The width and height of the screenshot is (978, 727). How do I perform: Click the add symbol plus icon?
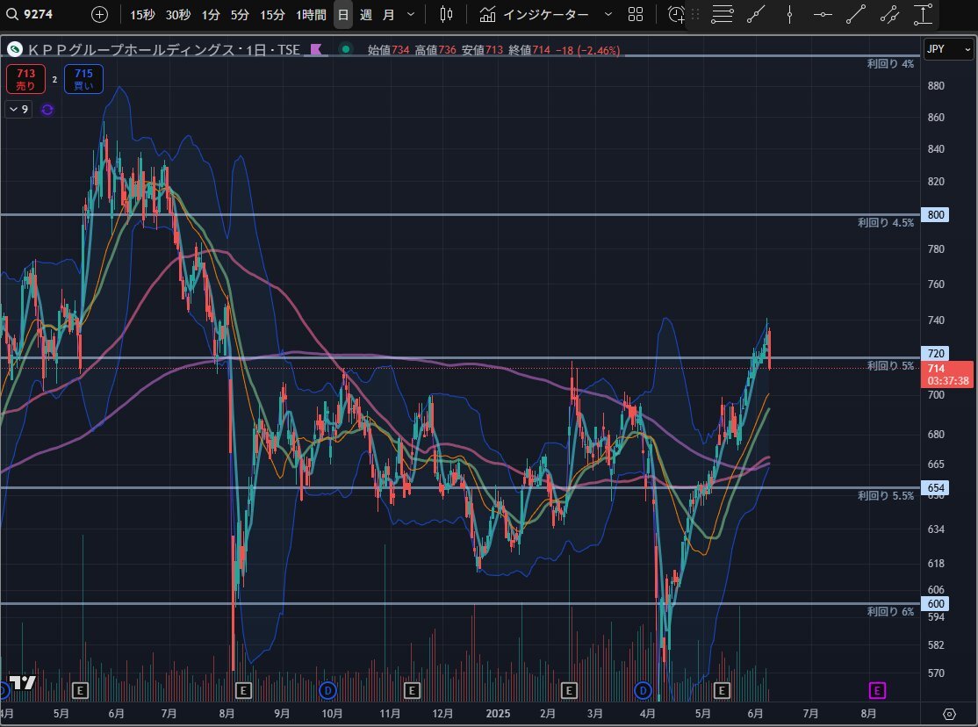(100, 14)
